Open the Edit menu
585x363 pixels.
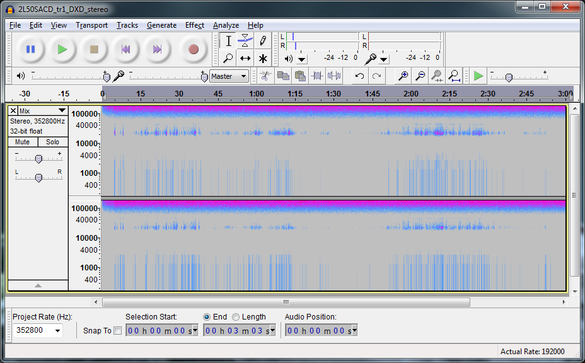(x=36, y=25)
